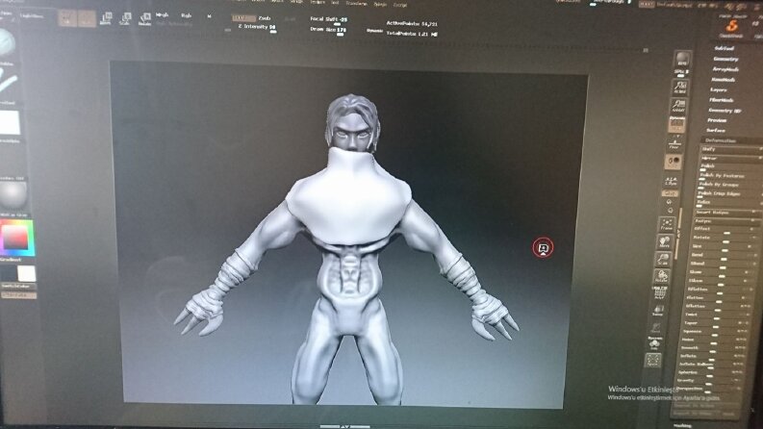The image size is (763, 429).
Task: Open the Zscript menu
Action: [399, 5]
